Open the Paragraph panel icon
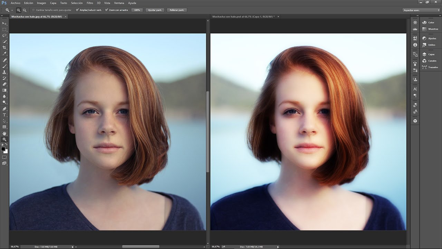Image resolution: width=442 pixels, height=249 pixels. (415, 95)
